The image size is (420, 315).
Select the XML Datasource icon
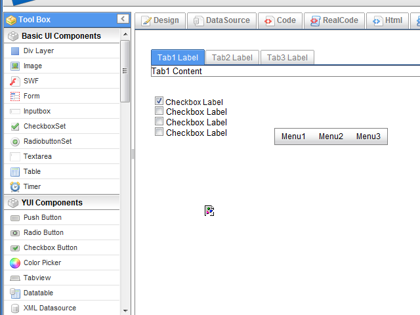(15, 308)
